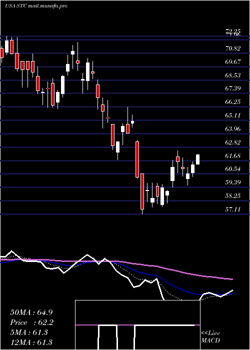Click the '12MA : 61.3' reading
This screenshot has height=350, width=250.
(31, 342)
